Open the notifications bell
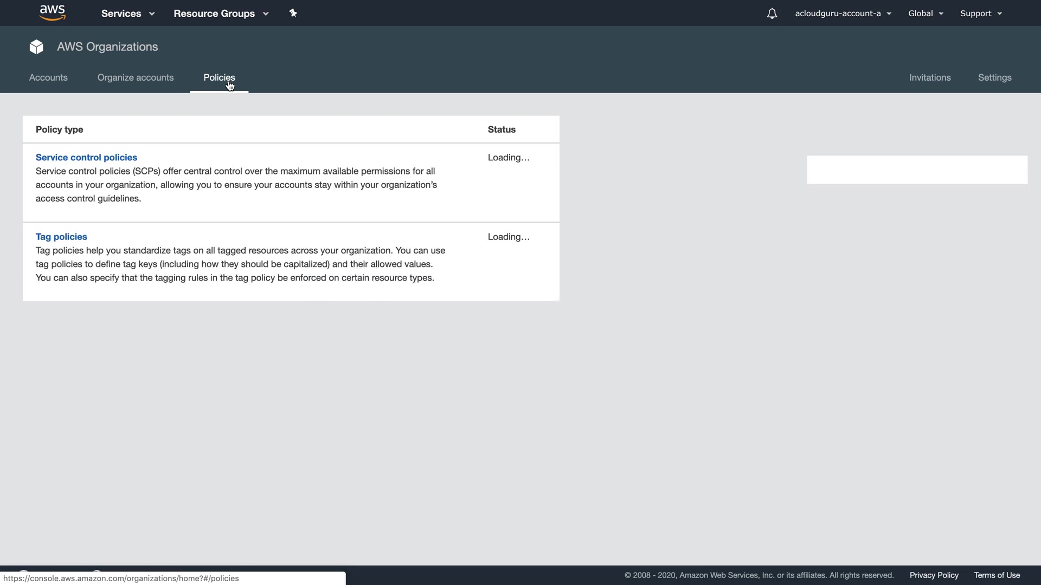1041x585 pixels. pyautogui.click(x=772, y=14)
